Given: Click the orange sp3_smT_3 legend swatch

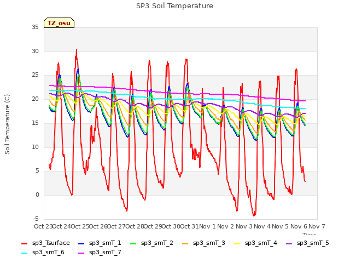Looking at the screenshot, I should pyautogui.click(x=185, y=243).
